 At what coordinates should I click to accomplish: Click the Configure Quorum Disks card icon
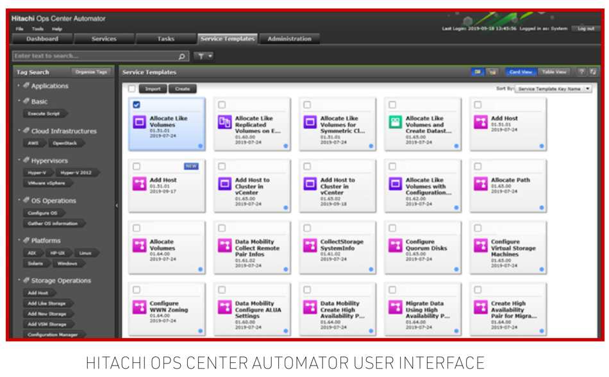coord(396,246)
